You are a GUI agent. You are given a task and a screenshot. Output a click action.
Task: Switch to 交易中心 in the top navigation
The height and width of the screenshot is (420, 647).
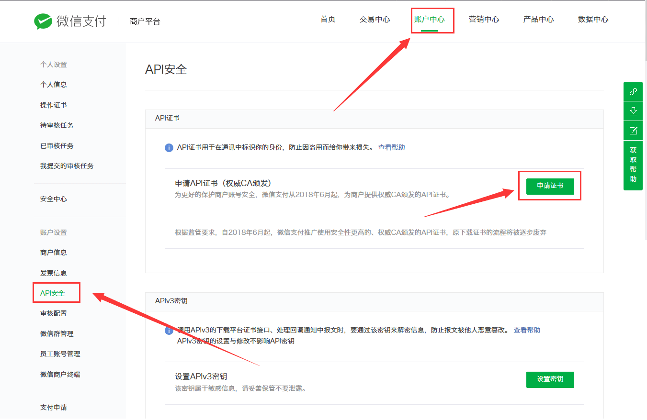coord(375,19)
